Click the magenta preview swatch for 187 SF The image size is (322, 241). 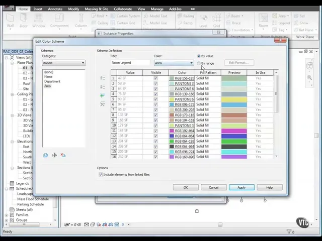tap(234, 131)
